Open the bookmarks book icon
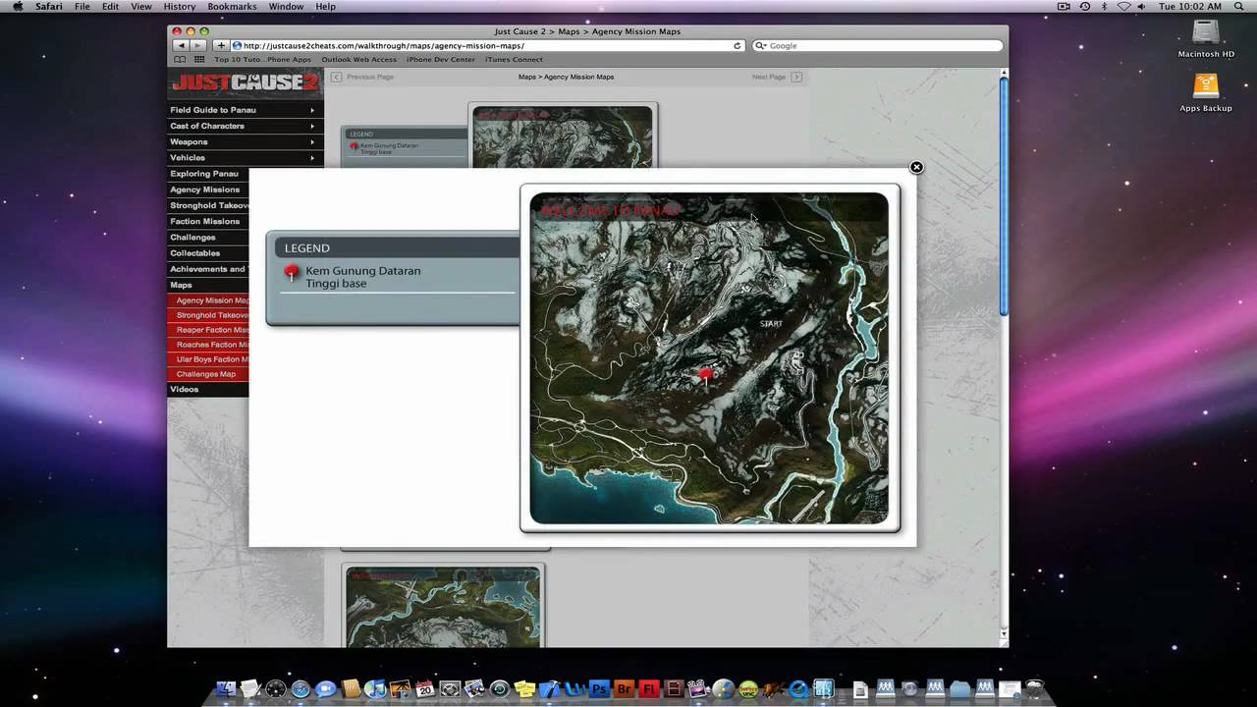This screenshot has height=707, width=1257. click(x=180, y=59)
